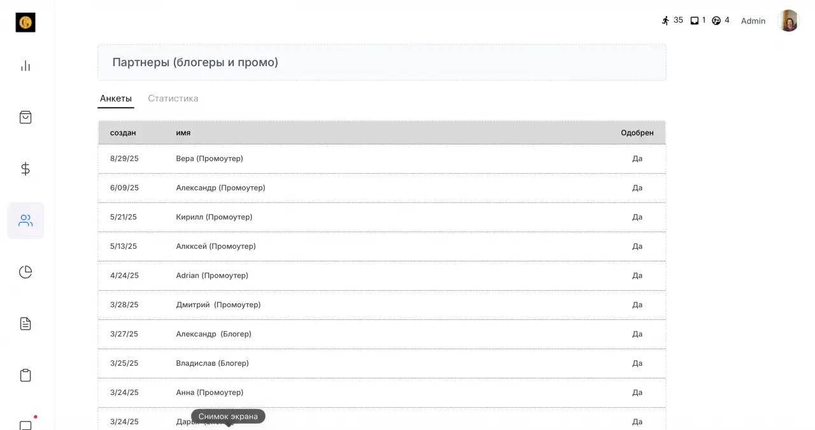The width and height of the screenshot is (815, 430).
Task: Switch to the Статистика tab
Action: (x=173, y=99)
